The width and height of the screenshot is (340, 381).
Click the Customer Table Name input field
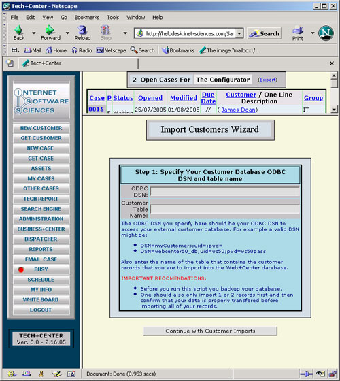coord(224,210)
